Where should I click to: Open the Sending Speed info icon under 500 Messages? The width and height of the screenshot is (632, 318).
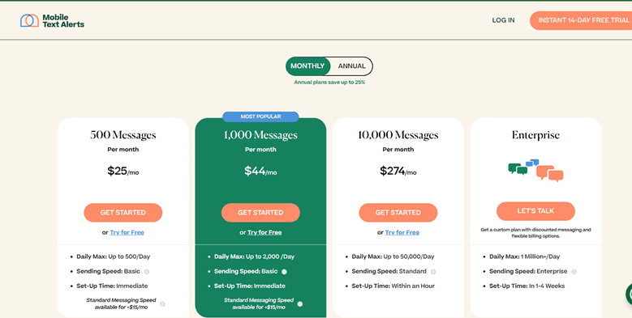tap(147, 272)
